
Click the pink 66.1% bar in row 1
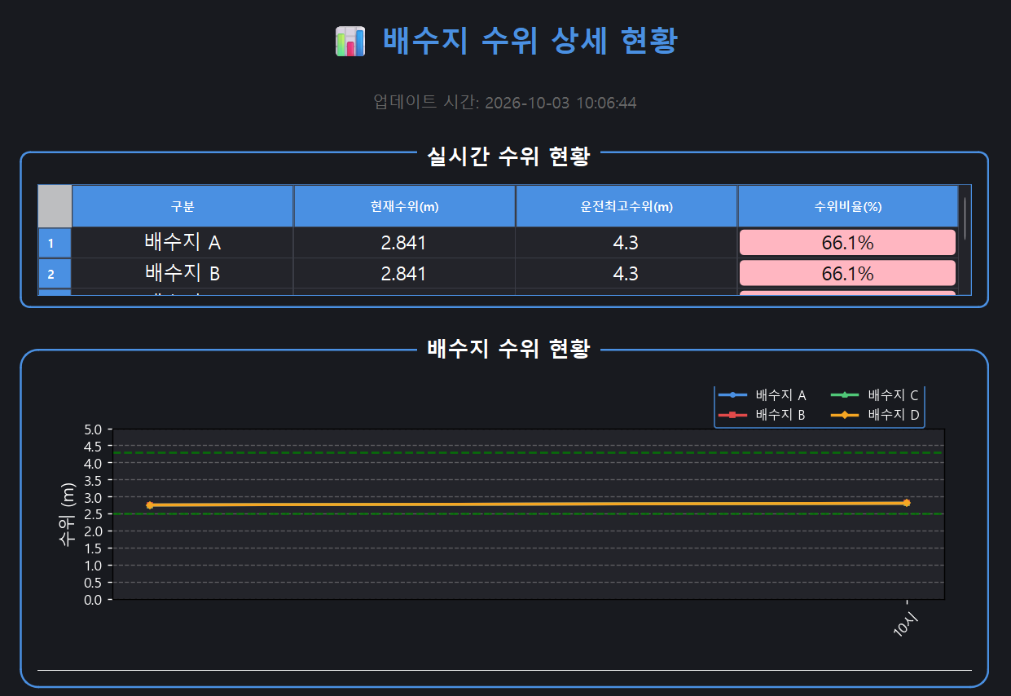847,243
